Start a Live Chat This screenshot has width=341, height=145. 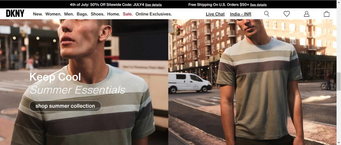coord(215,14)
